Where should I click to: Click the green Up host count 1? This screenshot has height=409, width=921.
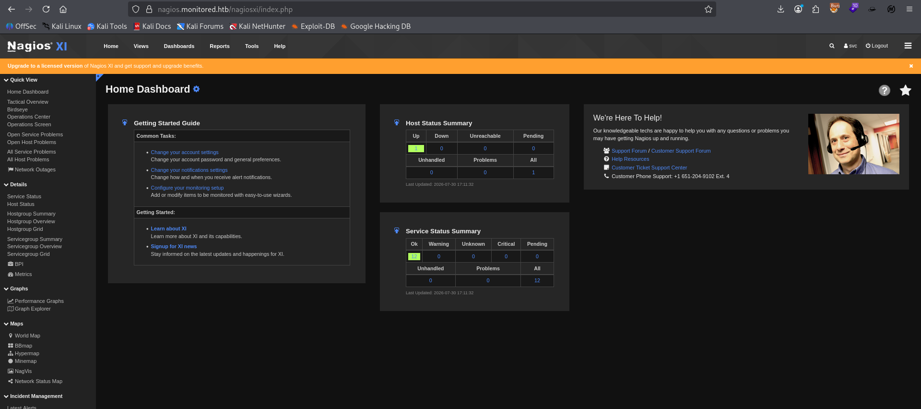(416, 148)
